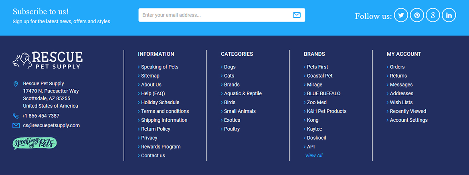
Task: Click the MY ACCOUNT column heading
Action: coord(404,54)
